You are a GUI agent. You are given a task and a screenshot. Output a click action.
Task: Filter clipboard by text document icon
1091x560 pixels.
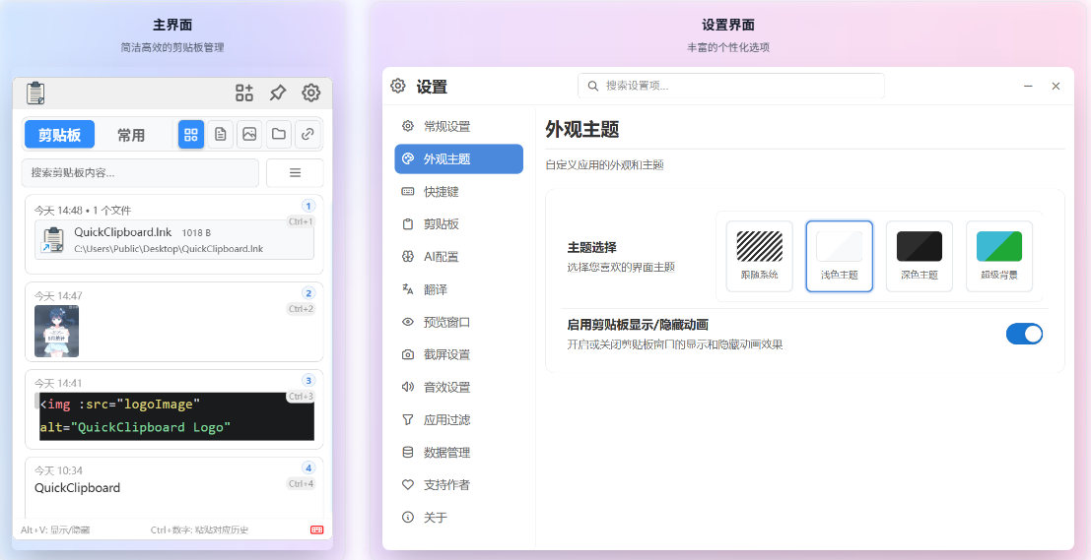[x=221, y=135]
